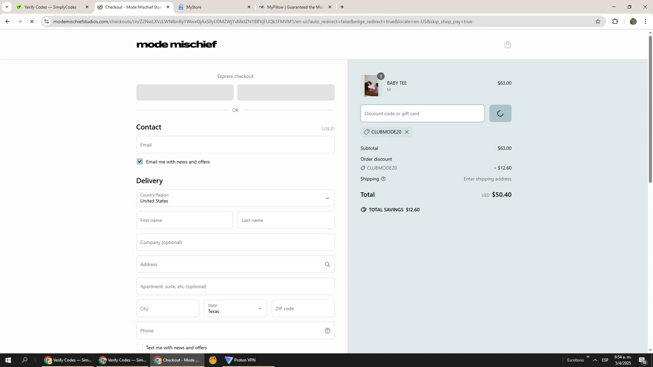653x367 pixels.
Task: Close the Verify Codes SimplyCodes tab
Action: [87, 7]
